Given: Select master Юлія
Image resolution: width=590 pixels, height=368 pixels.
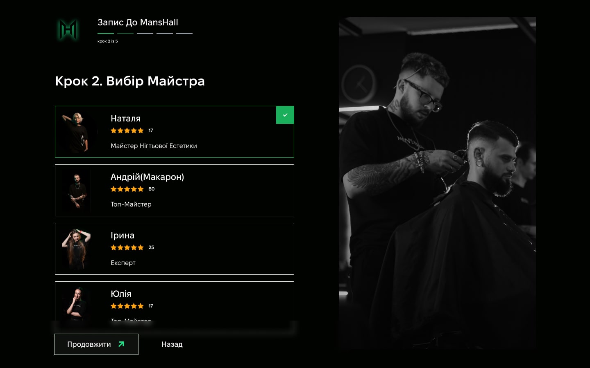Looking at the screenshot, I should pyautogui.click(x=175, y=301).
